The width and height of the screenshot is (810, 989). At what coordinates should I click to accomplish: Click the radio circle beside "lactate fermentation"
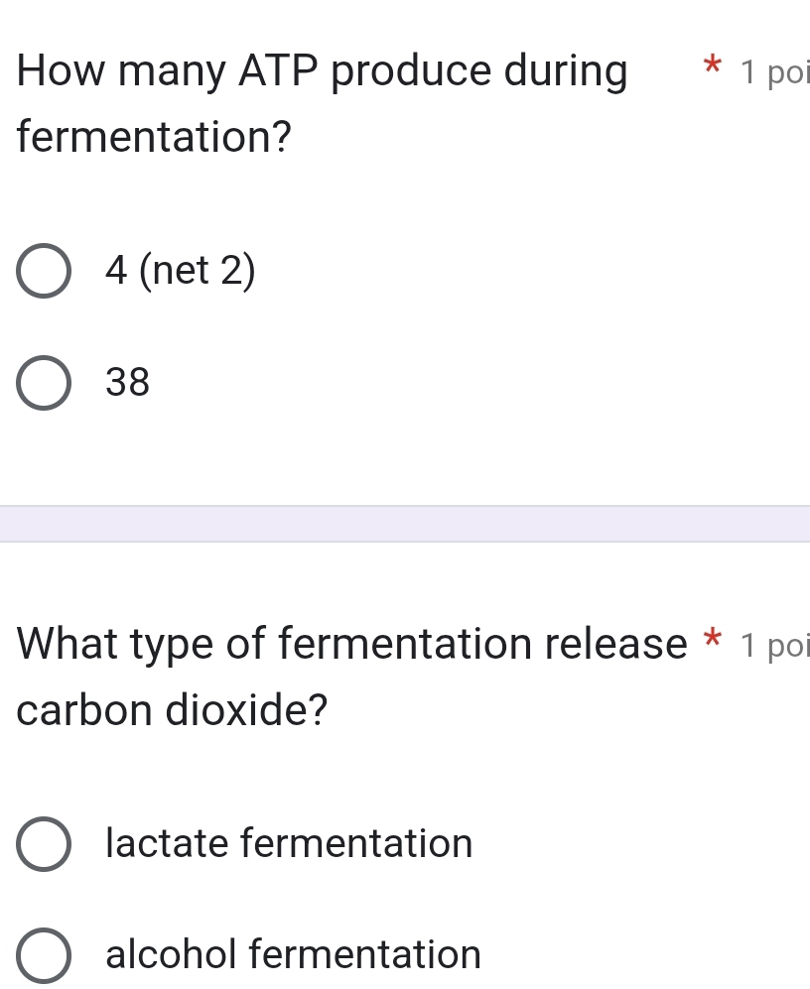(x=42, y=843)
